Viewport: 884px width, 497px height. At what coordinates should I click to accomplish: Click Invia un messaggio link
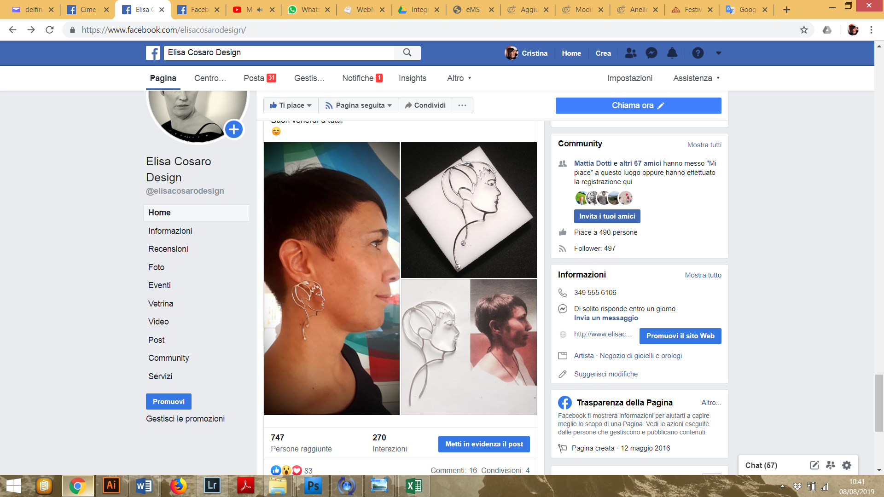[606, 318]
